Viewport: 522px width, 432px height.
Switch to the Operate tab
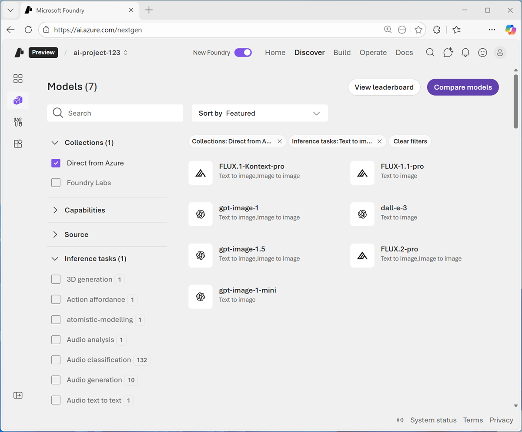pyautogui.click(x=373, y=53)
